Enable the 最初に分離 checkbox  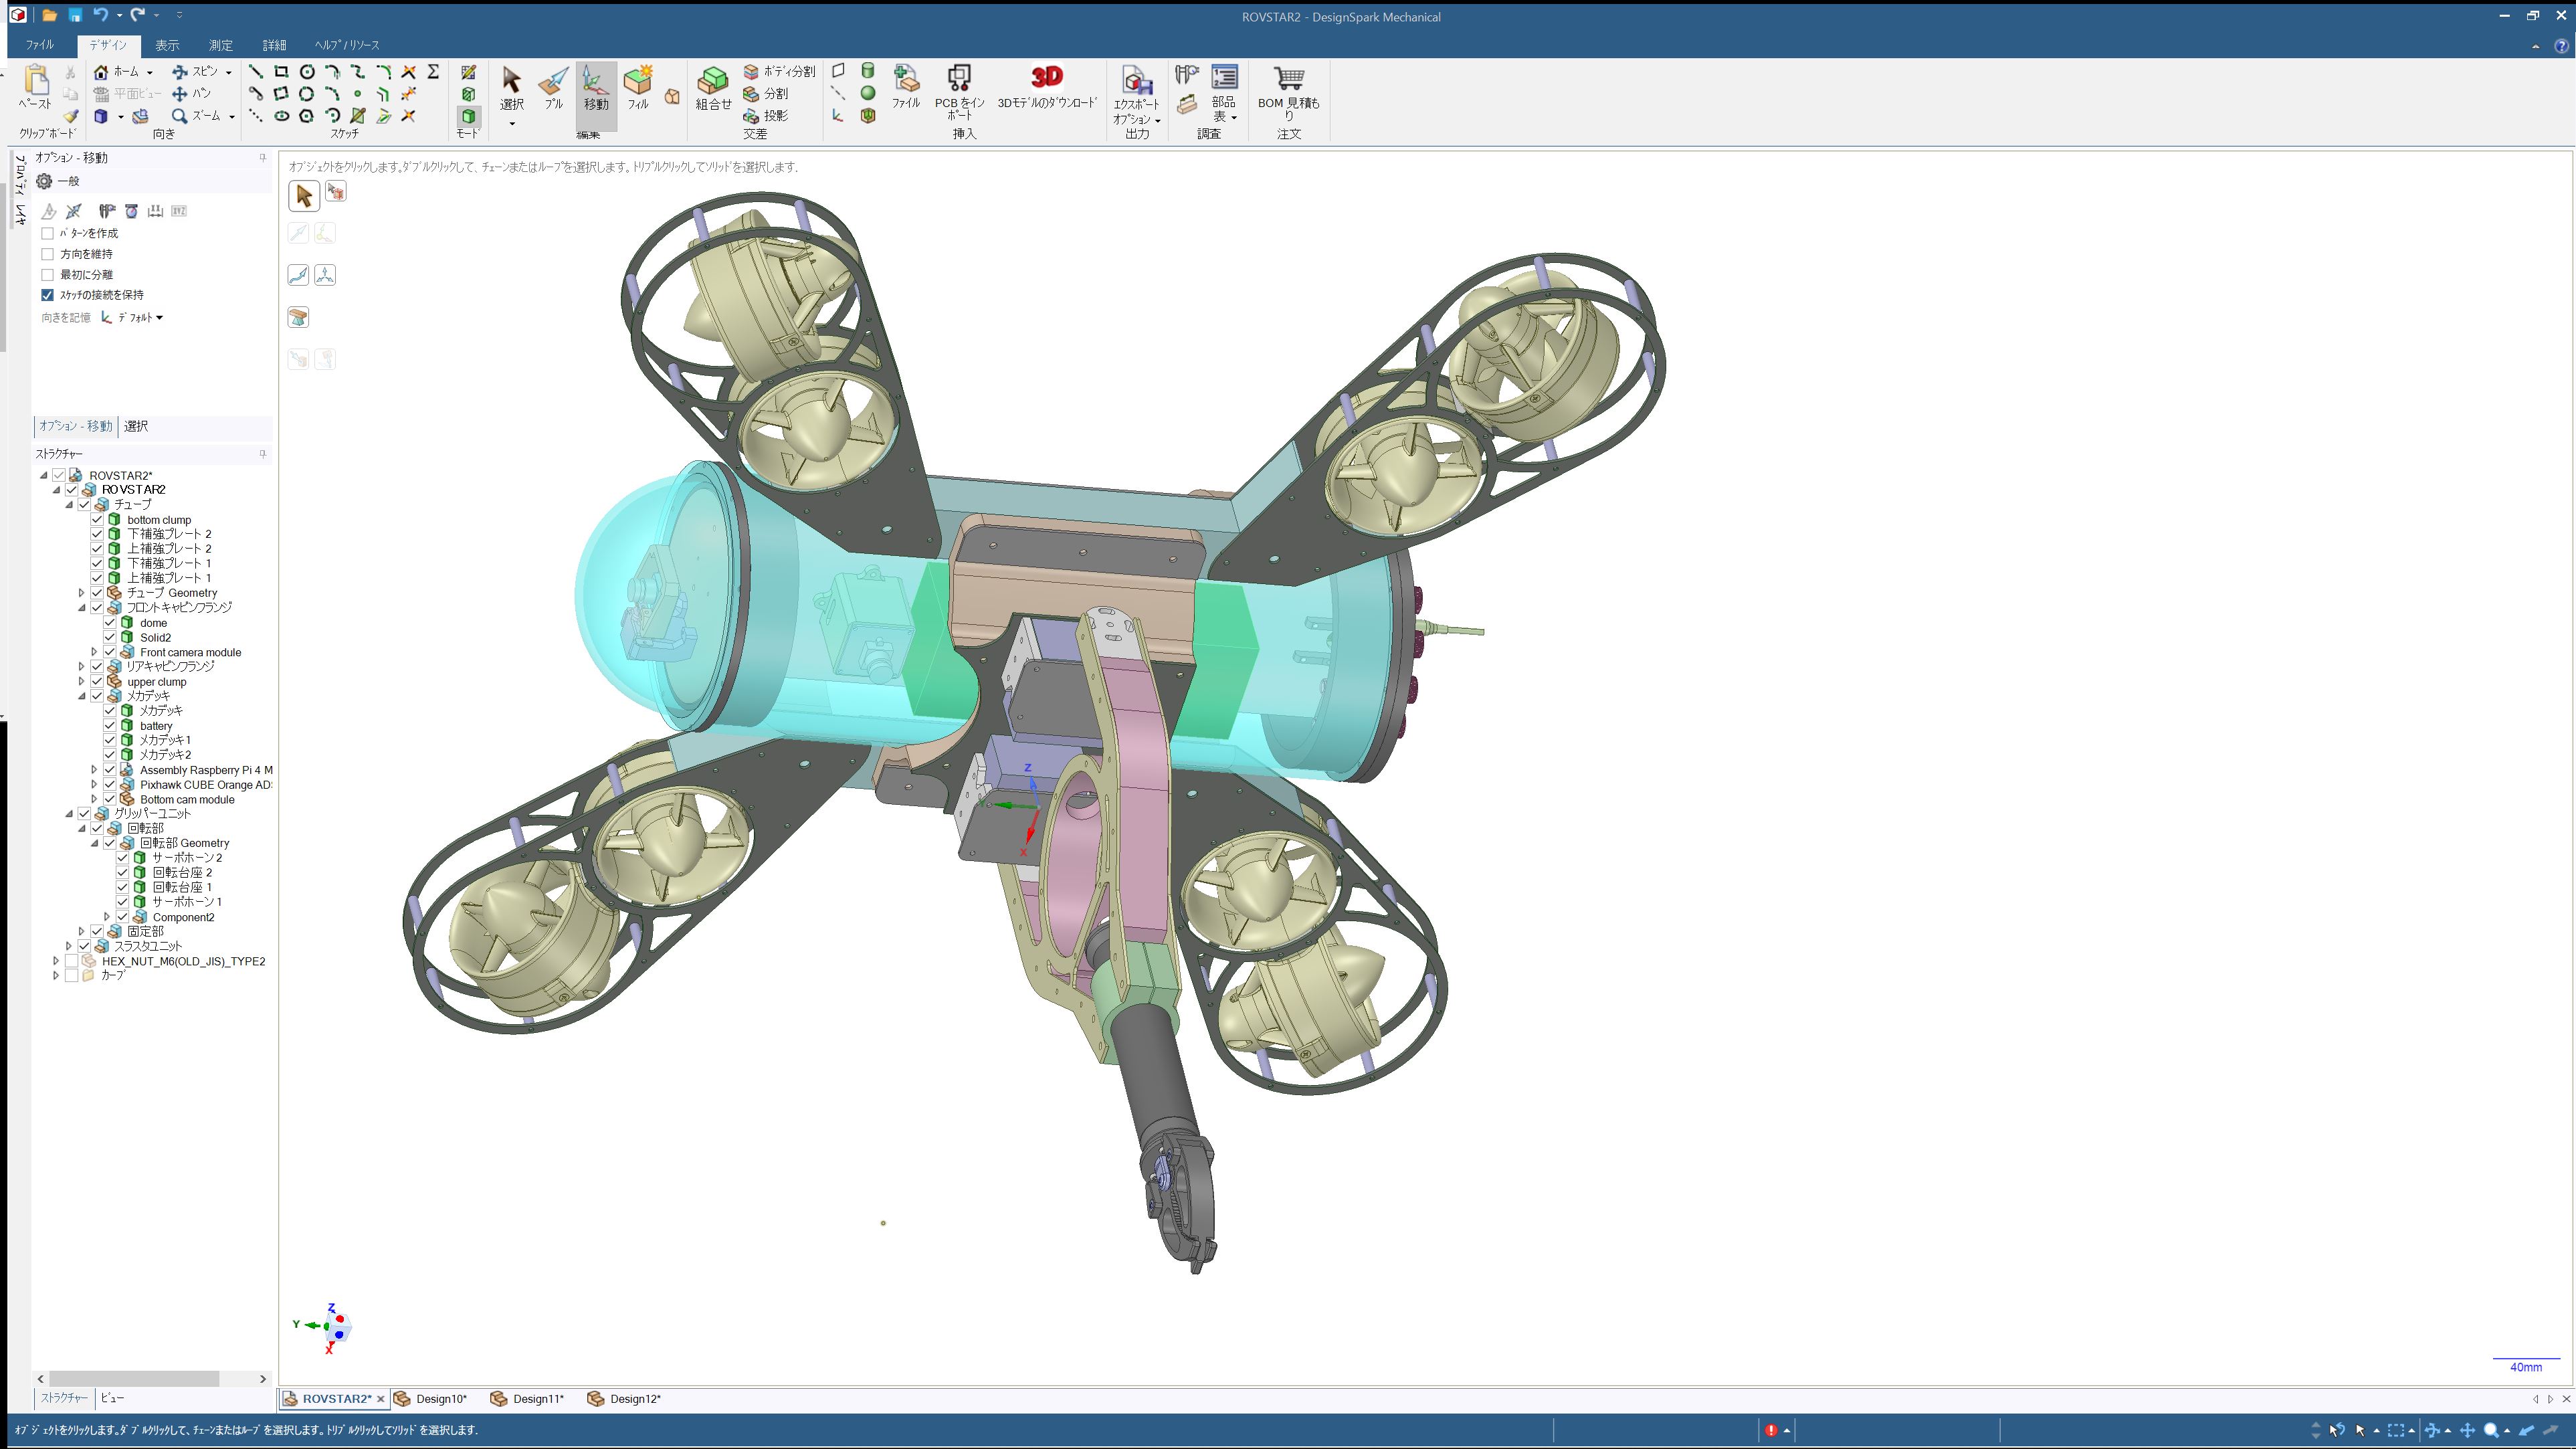coord(47,274)
